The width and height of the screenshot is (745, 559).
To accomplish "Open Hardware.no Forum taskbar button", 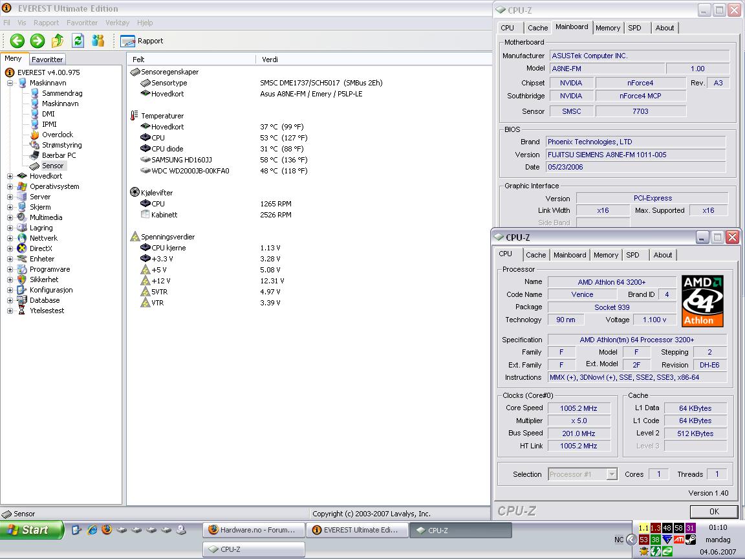I will pos(254,530).
